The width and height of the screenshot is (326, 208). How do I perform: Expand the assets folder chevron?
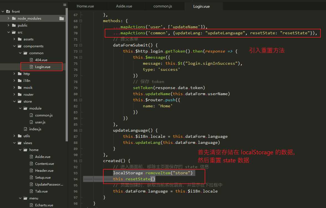click(14, 39)
